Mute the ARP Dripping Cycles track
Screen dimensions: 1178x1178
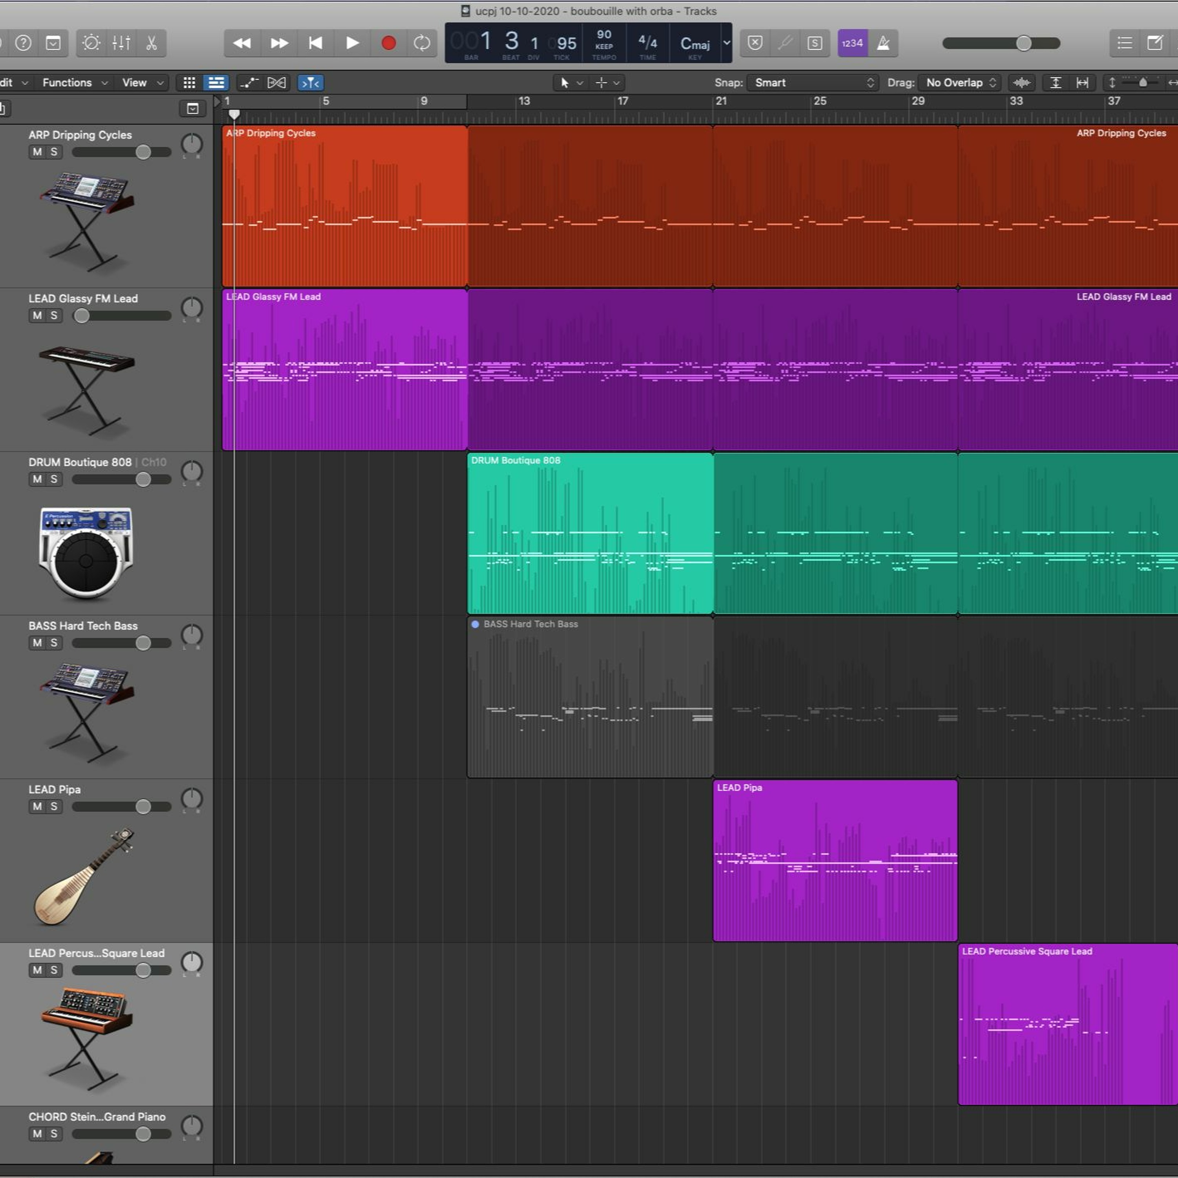point(38,152)
